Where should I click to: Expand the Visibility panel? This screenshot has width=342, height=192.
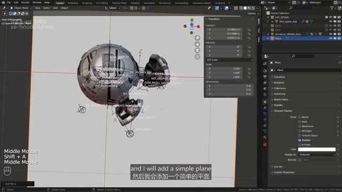pyautogui.click(x=278, y=105)
